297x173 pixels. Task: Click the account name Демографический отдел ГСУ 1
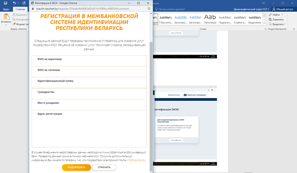pos(251,9)
